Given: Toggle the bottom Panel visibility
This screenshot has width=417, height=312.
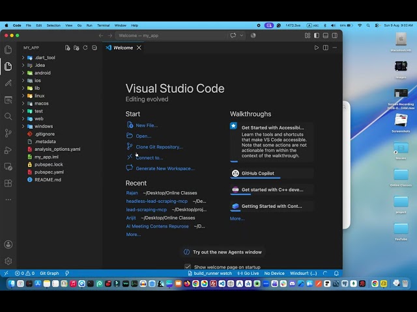Looking at the screenshot, I should point(326,36).
